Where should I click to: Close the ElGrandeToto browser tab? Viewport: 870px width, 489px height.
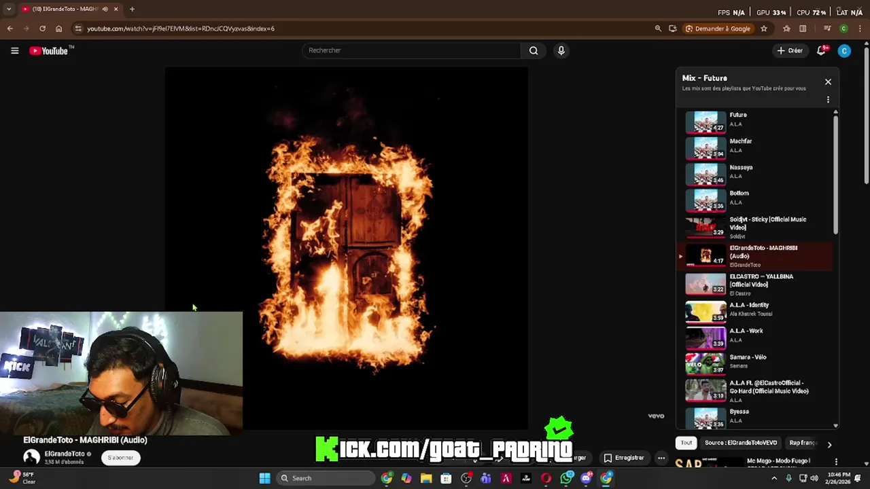coord(116,9)
